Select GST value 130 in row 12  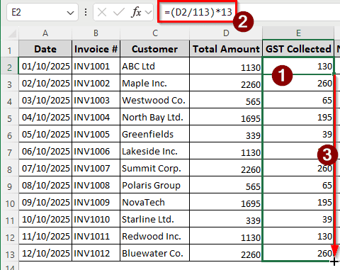click(x=298, y=236)
